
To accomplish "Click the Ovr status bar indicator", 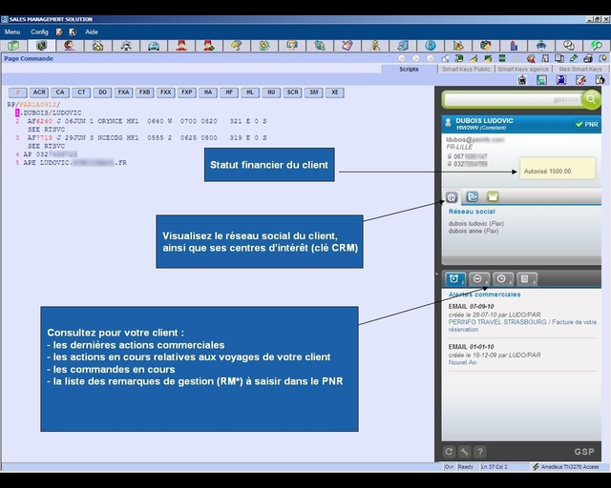I will coord(449,467).
